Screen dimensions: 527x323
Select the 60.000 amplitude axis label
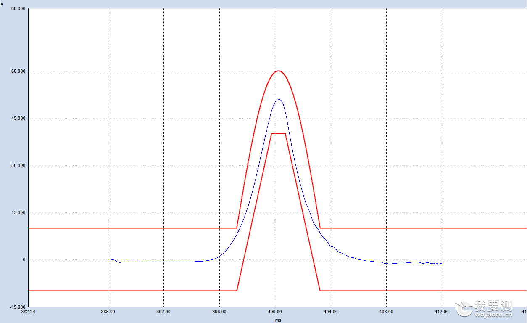click(18, 71)
